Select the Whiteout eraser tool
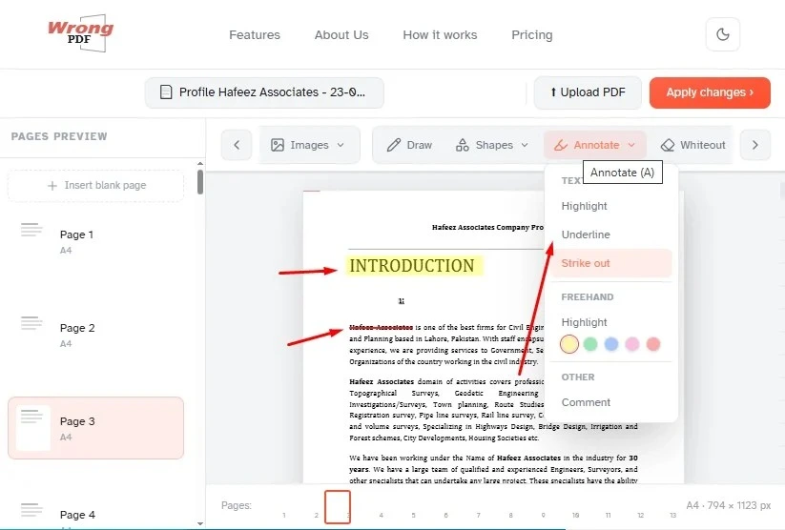785x530 pixels. (x=692, y=145)
